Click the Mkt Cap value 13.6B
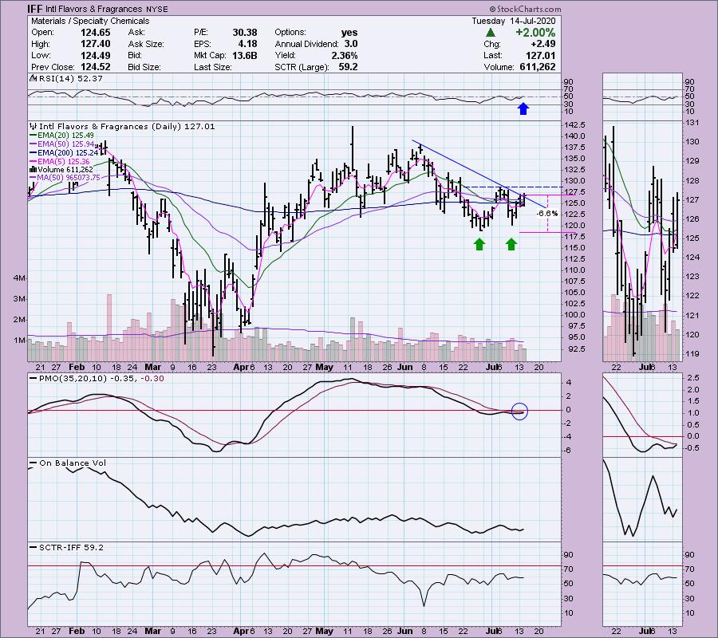The image size is (718, 638). [x=245, y=55]
